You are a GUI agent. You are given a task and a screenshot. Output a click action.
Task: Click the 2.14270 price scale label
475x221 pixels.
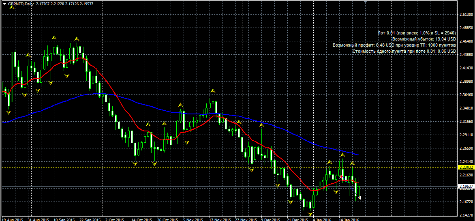pos(466,215)
